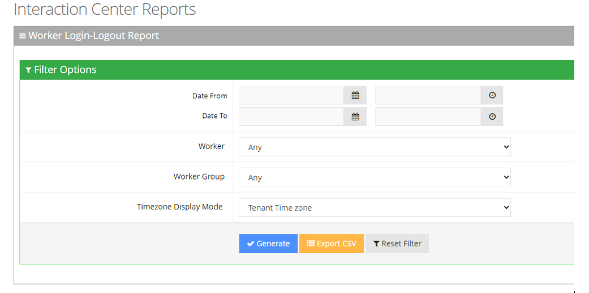The image size is (589, 293).
Task: Click into the Date To time field
Action: pos(428,116)
